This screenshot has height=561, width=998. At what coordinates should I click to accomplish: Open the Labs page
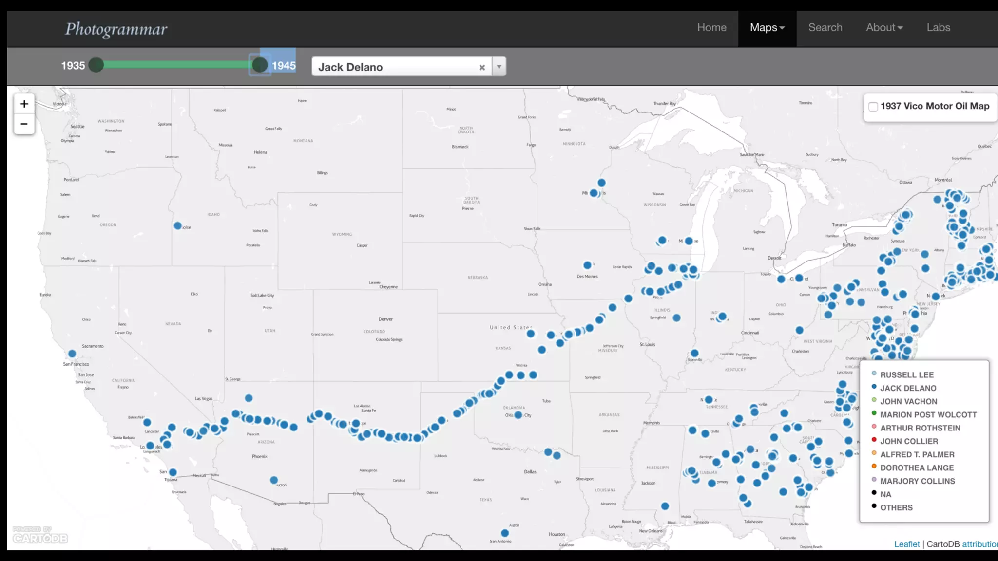[x=938, y=28]
